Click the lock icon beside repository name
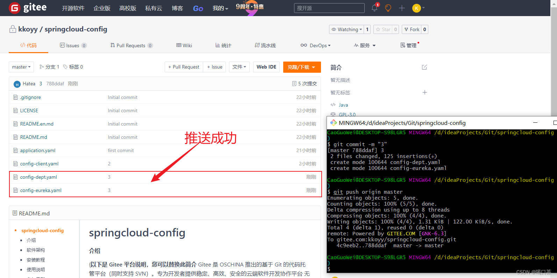This screenshot has height=278, width=557. 13,29
